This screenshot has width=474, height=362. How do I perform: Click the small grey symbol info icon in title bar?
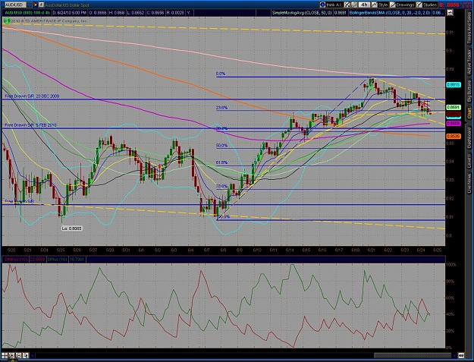coord(42,5)
